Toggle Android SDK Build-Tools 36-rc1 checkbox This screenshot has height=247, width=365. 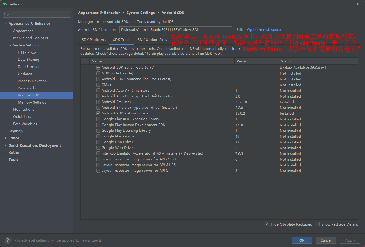pyautogui.click(x=98, y=68)
